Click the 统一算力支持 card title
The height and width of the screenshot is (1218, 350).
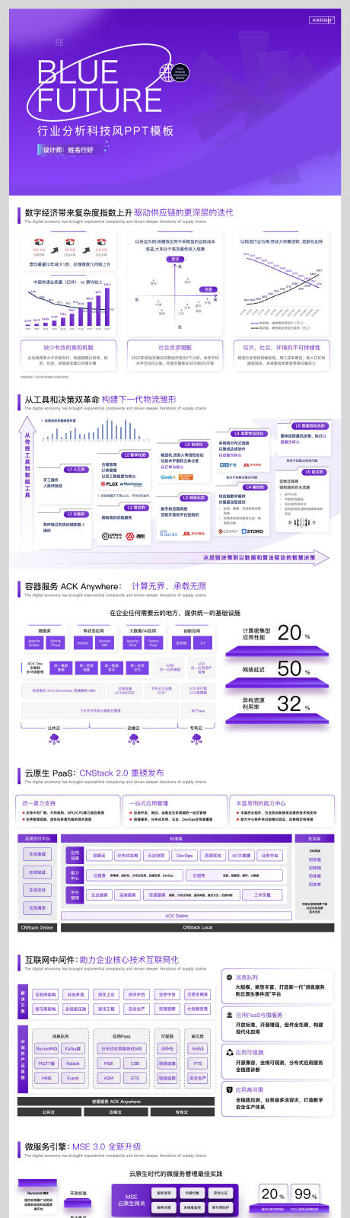click(x=39, y=803)
